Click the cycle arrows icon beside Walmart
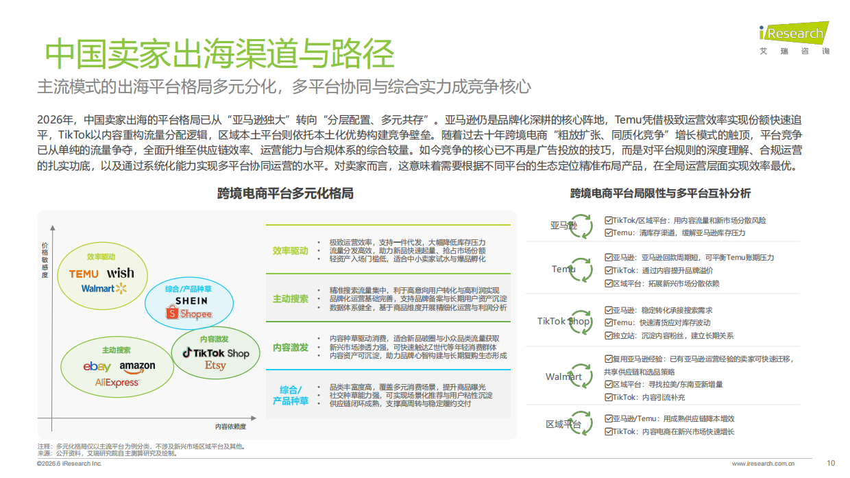The width and height of the screenshot is (850, 478). point(582,377)
